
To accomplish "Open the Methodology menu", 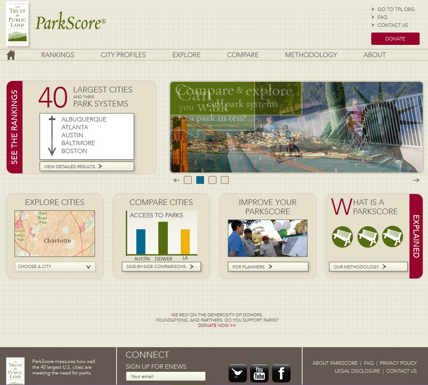I will click(311, 55).
